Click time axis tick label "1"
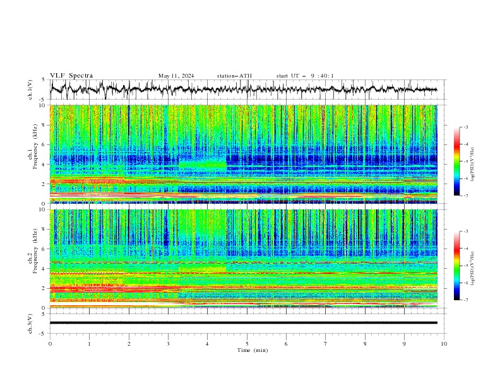500x386 pixels. click(x=89, y=344)
